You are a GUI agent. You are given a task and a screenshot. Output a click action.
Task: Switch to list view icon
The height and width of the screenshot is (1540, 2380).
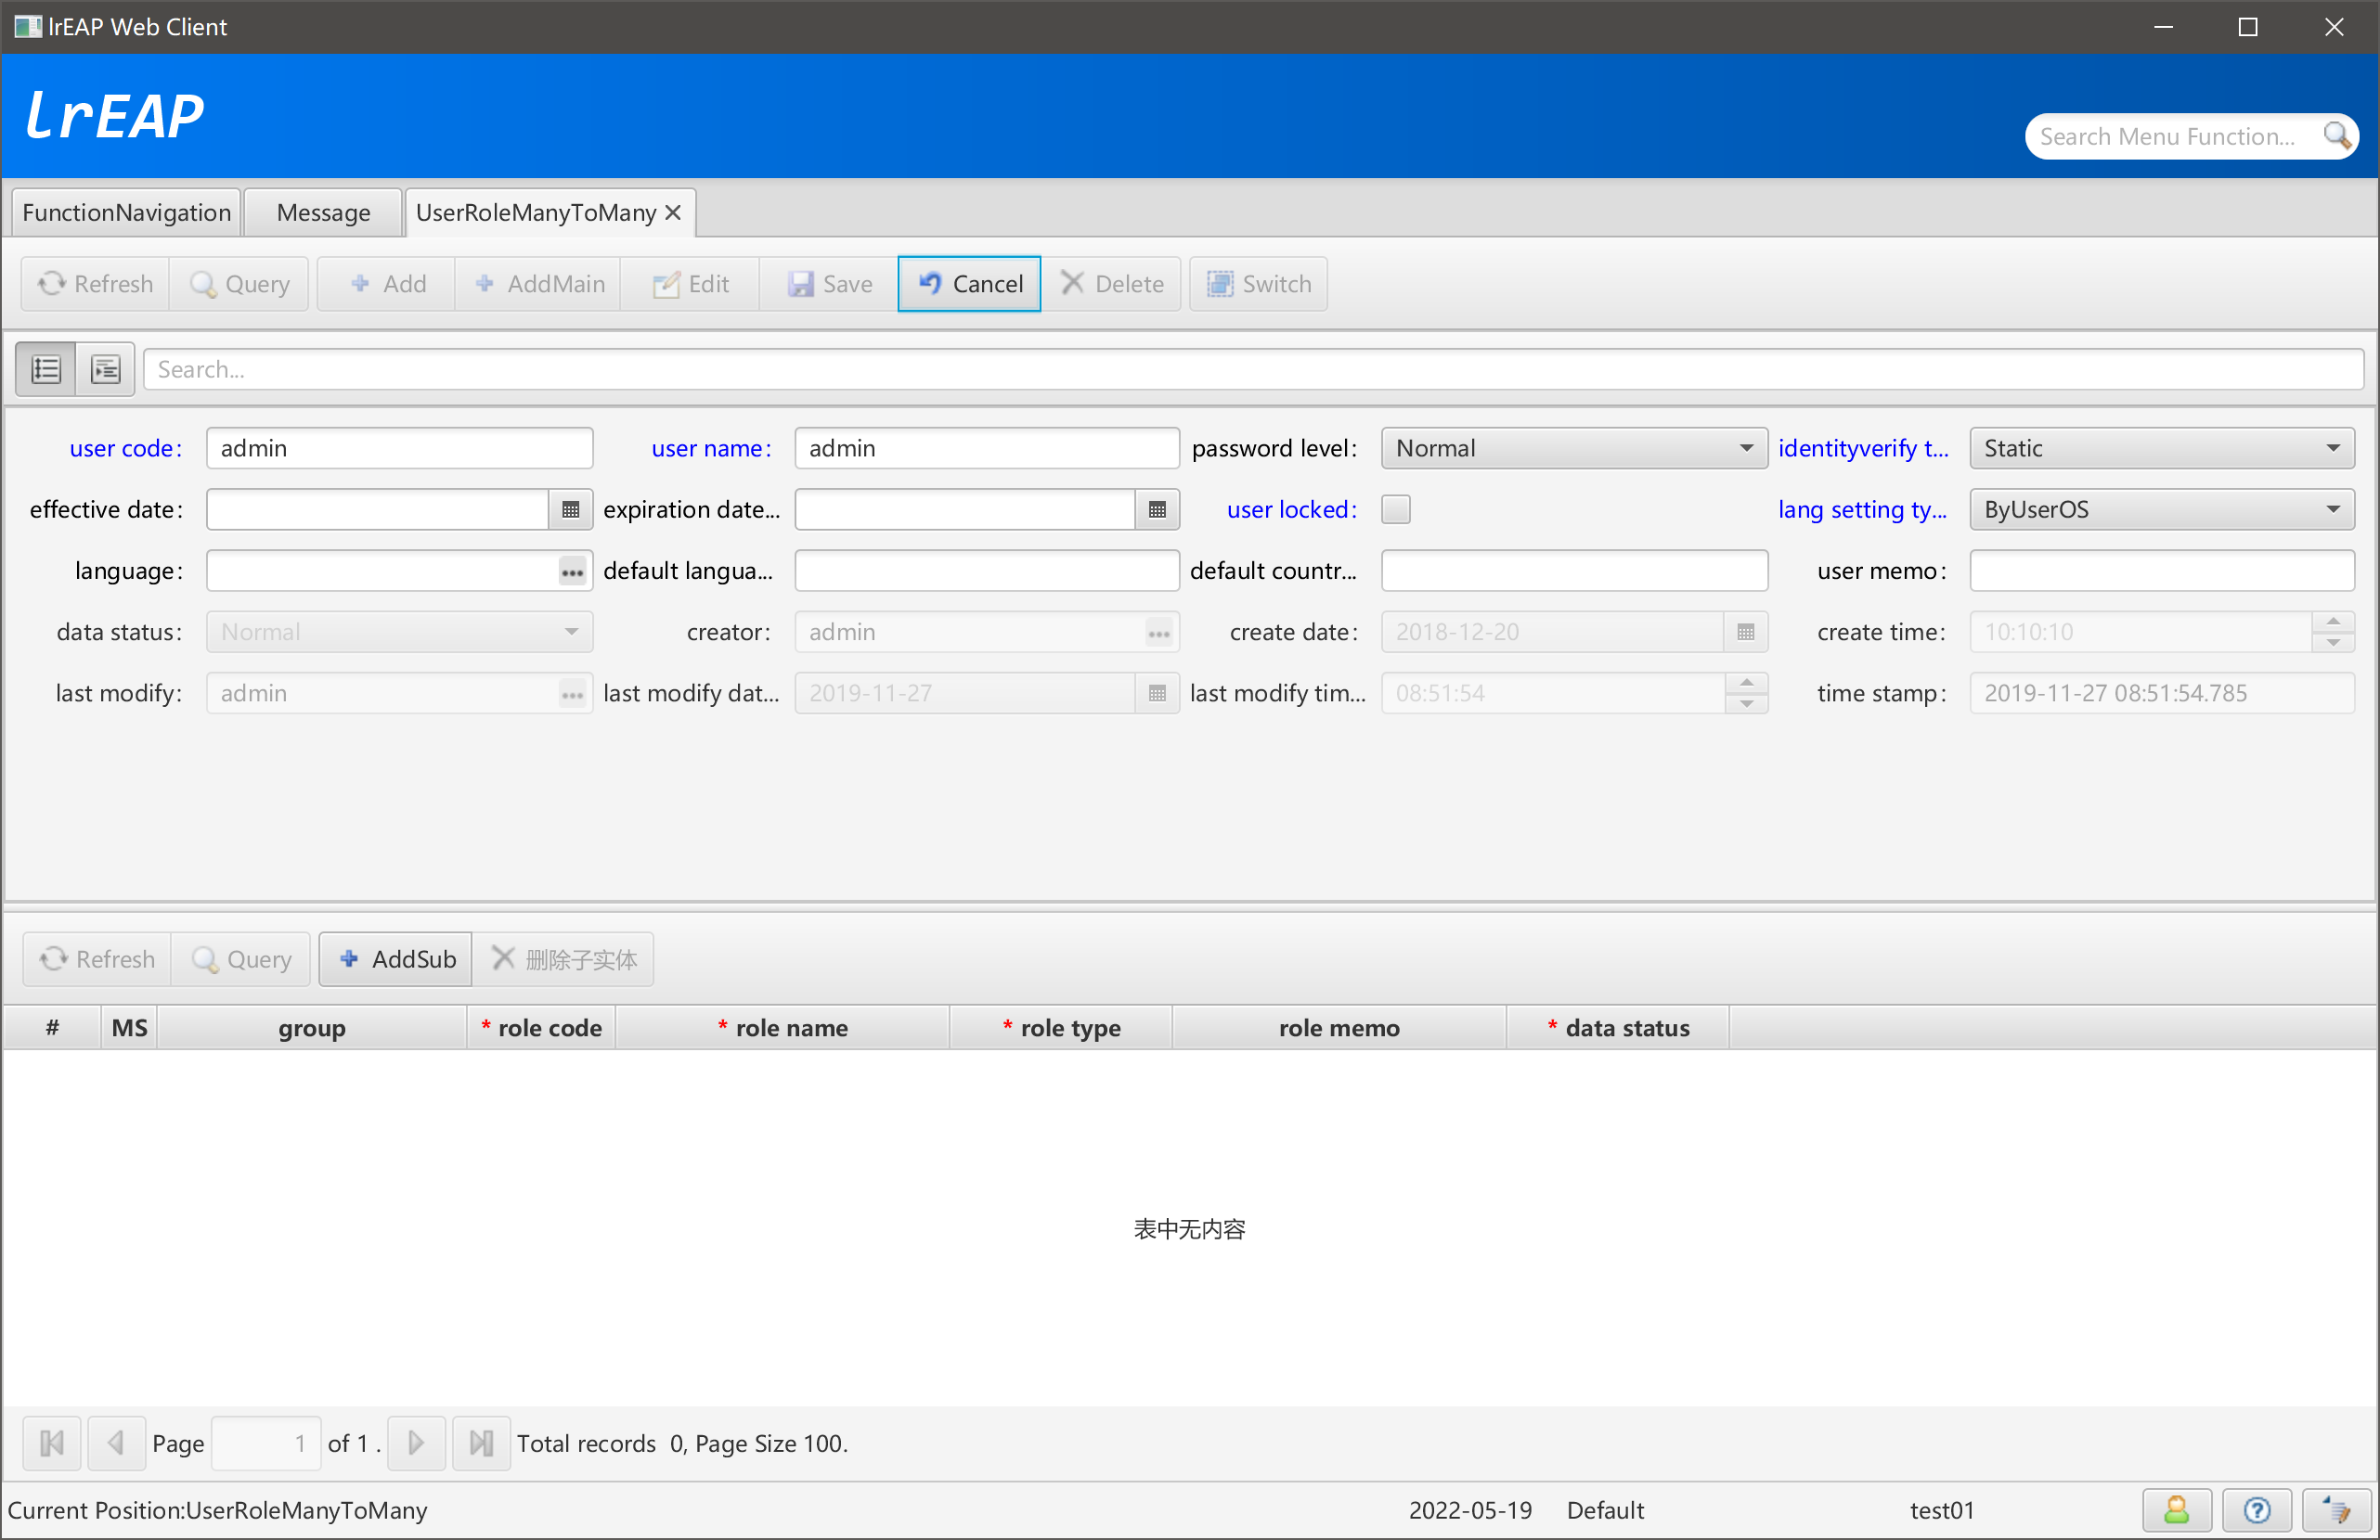tap(46, 370)
